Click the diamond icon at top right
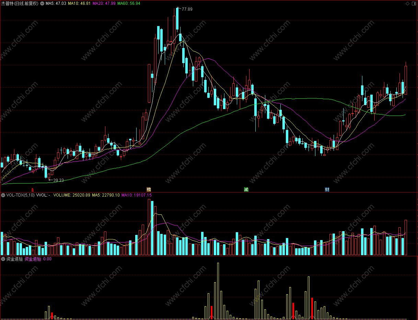Screen dimensions: 418x320 (x=407, y=3)
